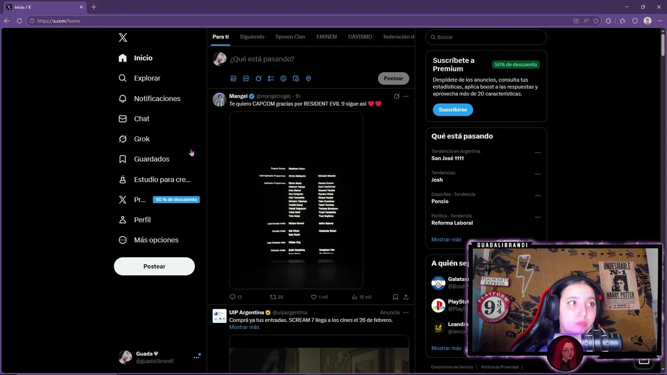Go back in the browser
The width and height of the screenshot is (667, 375).
point(7,21)
